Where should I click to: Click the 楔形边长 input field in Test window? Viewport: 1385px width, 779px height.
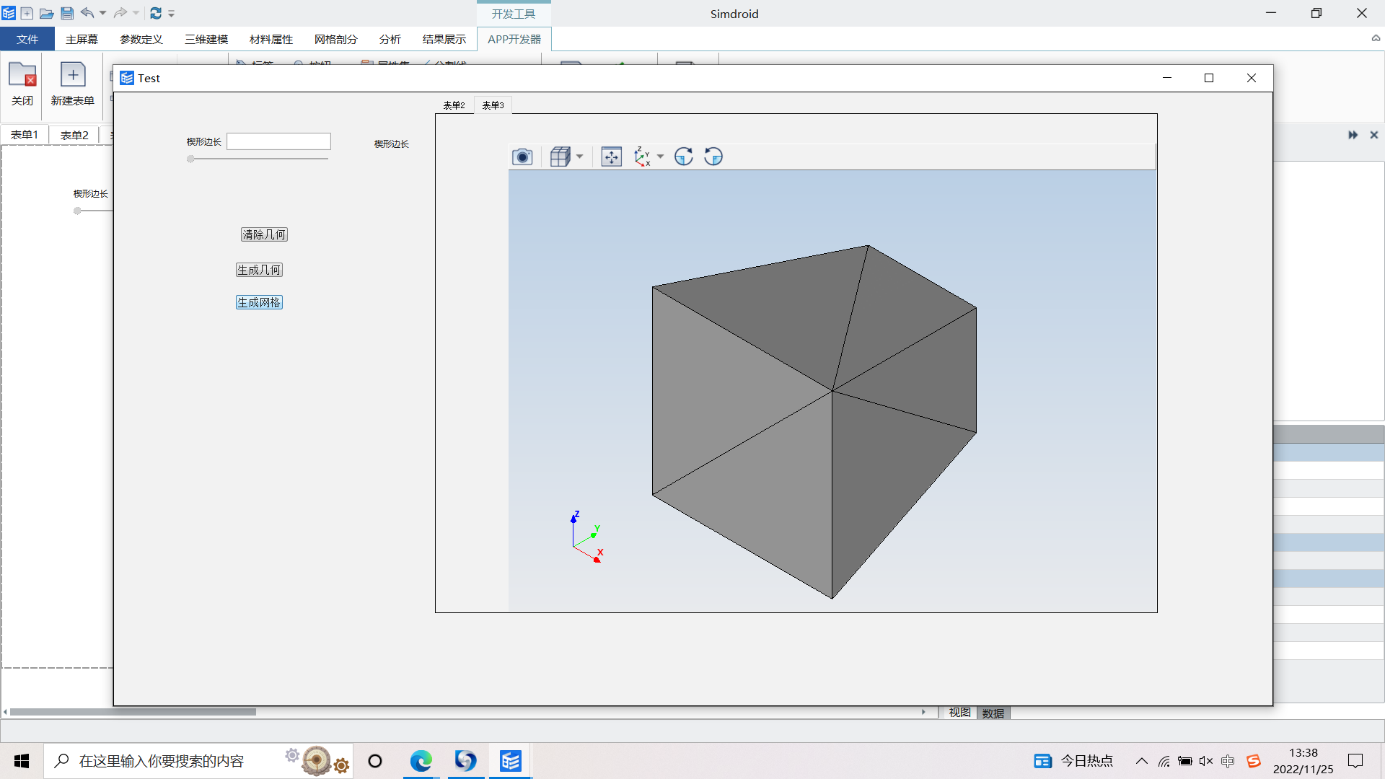[x=278, y=141]
